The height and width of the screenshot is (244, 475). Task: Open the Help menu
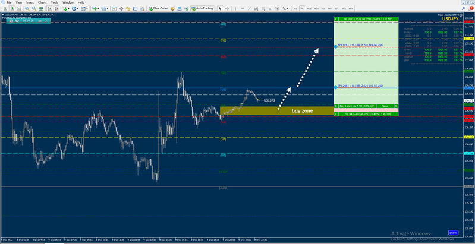click(x=81, y=2)
